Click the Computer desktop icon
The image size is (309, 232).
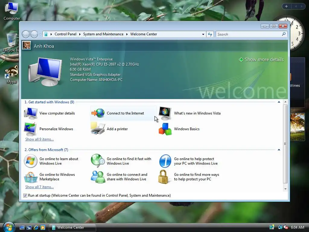pyautogui.click(x=12, y=11)
